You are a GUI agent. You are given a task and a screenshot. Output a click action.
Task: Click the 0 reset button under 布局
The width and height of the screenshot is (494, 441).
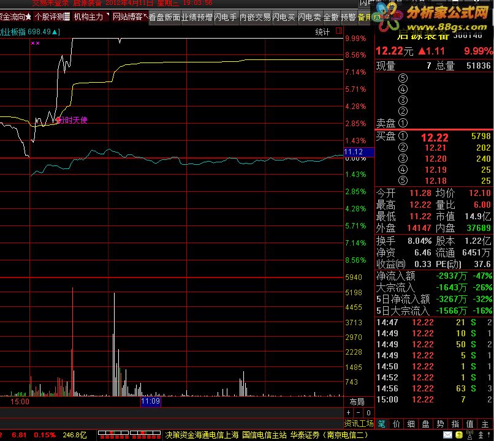coord(368,413)
